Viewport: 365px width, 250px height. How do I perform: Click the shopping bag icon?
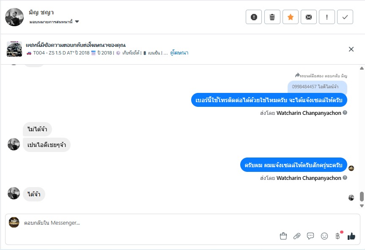click(283, 236)
